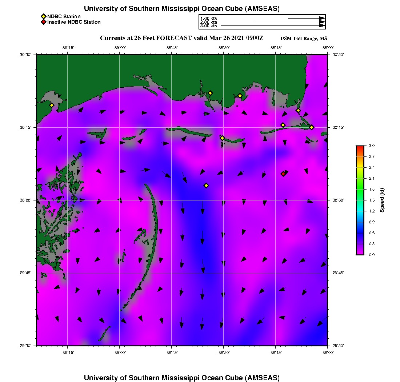Click the 'USM Test Range, MS' text
400x382 pixels.
304,39
